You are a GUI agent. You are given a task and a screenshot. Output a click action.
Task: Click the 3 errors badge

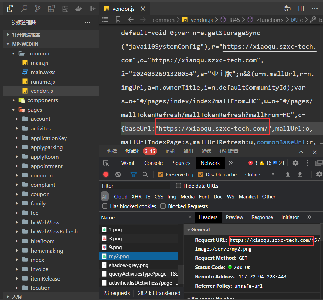(x=253, y=163)
